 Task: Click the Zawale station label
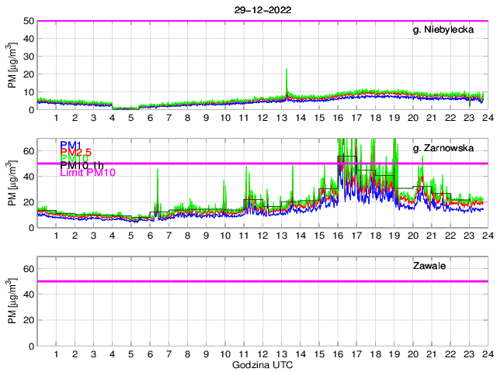429,267
